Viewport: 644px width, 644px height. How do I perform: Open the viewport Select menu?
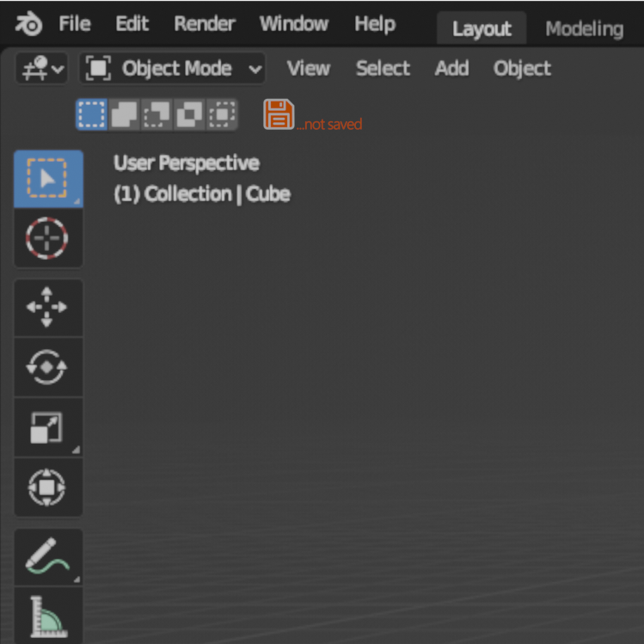pyautogui.click(x=383, y=68)
